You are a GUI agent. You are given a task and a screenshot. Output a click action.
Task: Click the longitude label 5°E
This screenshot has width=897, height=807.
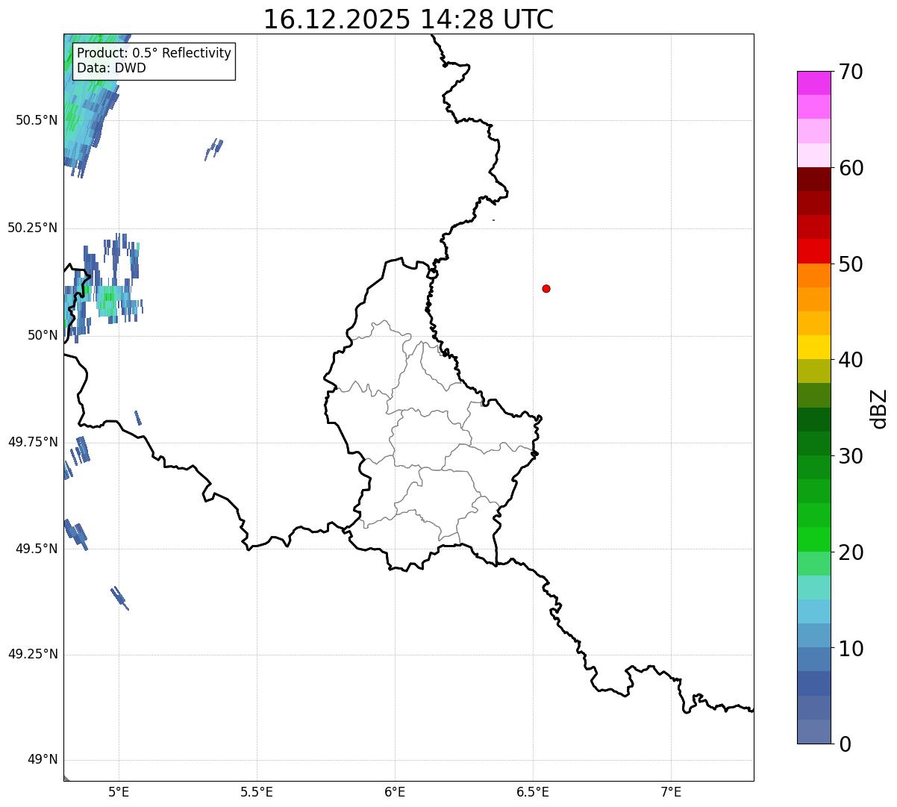pos(119,791)
